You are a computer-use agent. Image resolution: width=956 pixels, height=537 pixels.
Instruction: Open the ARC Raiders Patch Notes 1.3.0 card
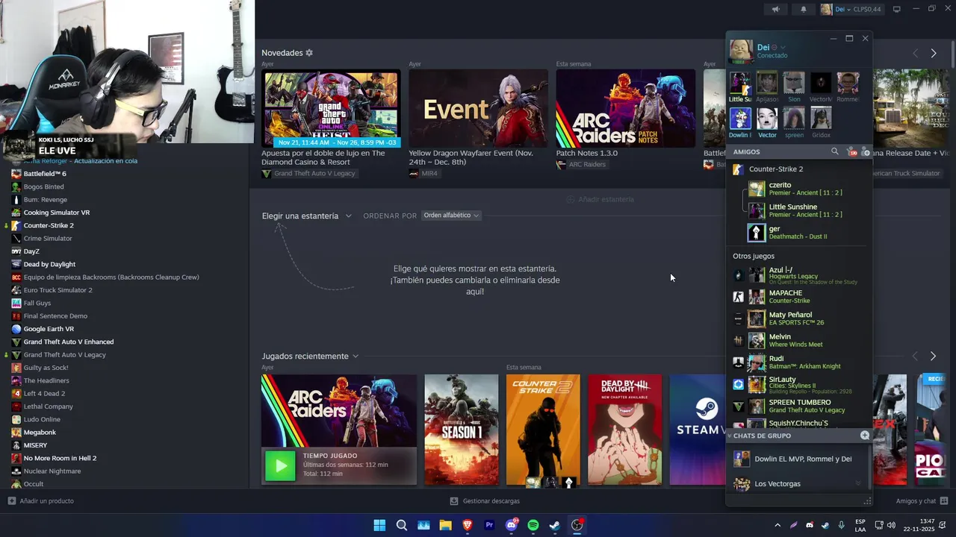tap(625, 108)
